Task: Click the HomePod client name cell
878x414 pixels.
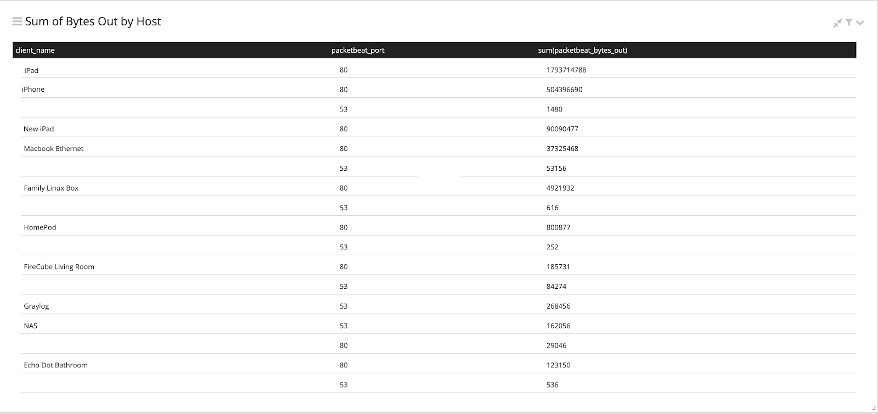Action: click(x=40, y=227)
